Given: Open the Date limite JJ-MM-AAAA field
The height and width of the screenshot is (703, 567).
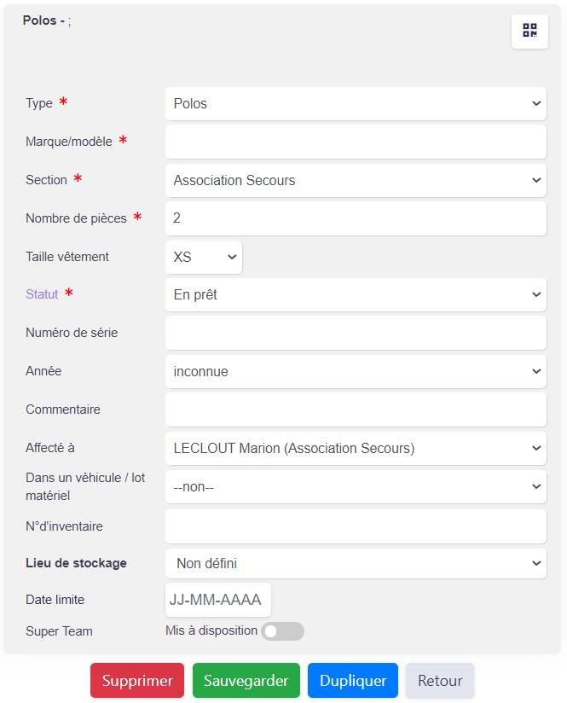Looking at the screenshot, I should (218, 600).
